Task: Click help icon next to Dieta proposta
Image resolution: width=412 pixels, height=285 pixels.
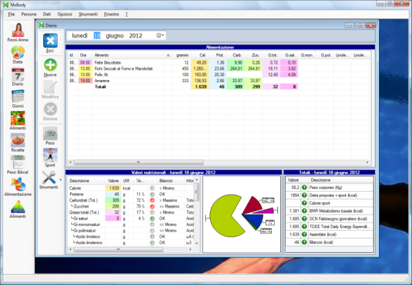Action: pyautogui.click(x=304, y=195)
